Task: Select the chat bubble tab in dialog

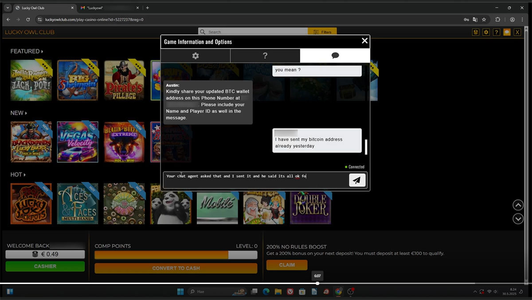Action: pyautogui.click(x=335, y=56)
